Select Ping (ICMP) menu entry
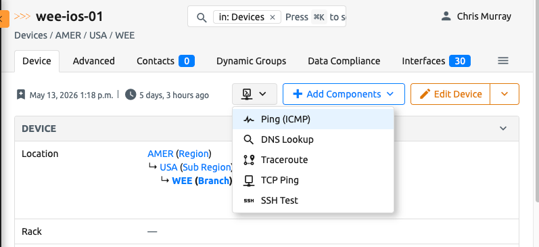The width and height of the screenshot is (539, 247). click(x=313, y=119)
